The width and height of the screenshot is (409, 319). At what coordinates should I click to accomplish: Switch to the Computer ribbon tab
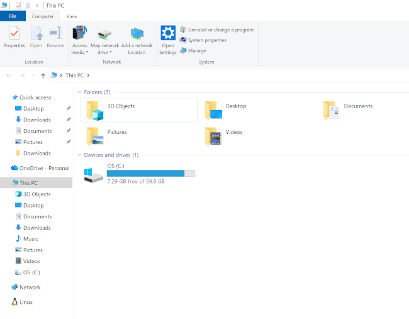43,16
